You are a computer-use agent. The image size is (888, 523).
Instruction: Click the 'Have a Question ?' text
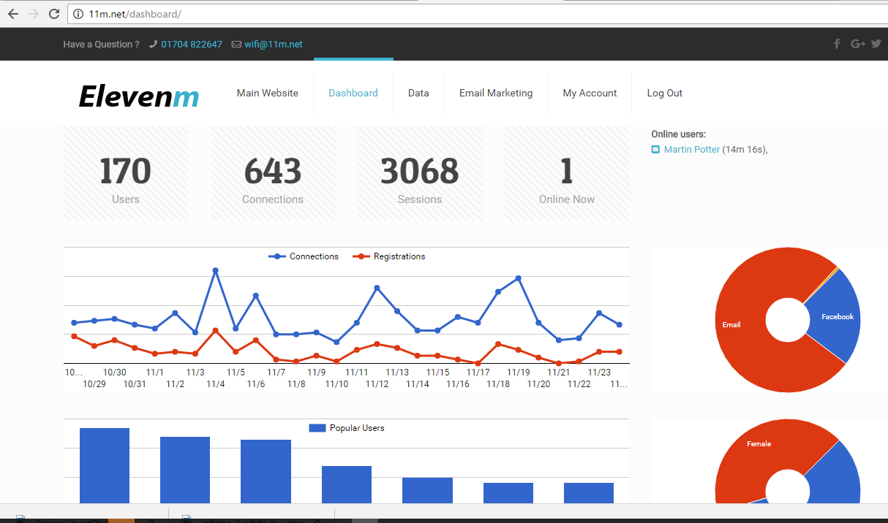101,45
